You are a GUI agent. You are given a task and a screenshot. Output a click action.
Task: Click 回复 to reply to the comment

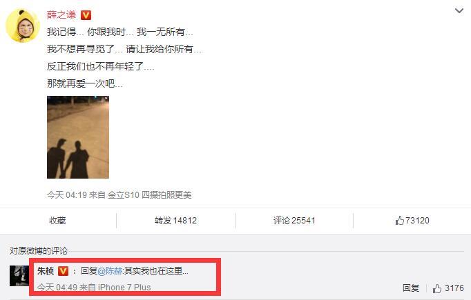[411, 288]
